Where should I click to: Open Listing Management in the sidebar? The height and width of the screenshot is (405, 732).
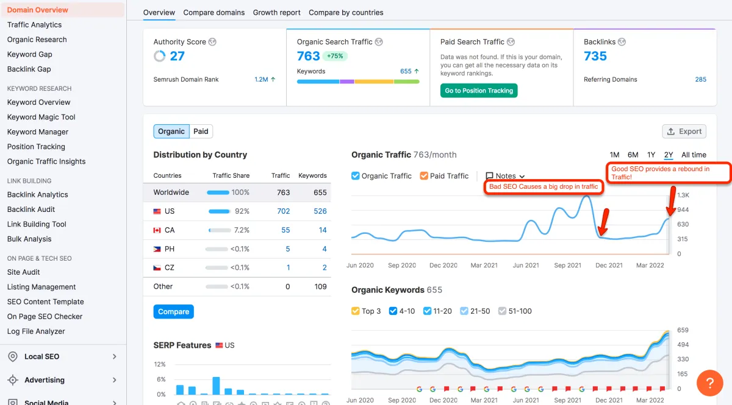[41, 287]
